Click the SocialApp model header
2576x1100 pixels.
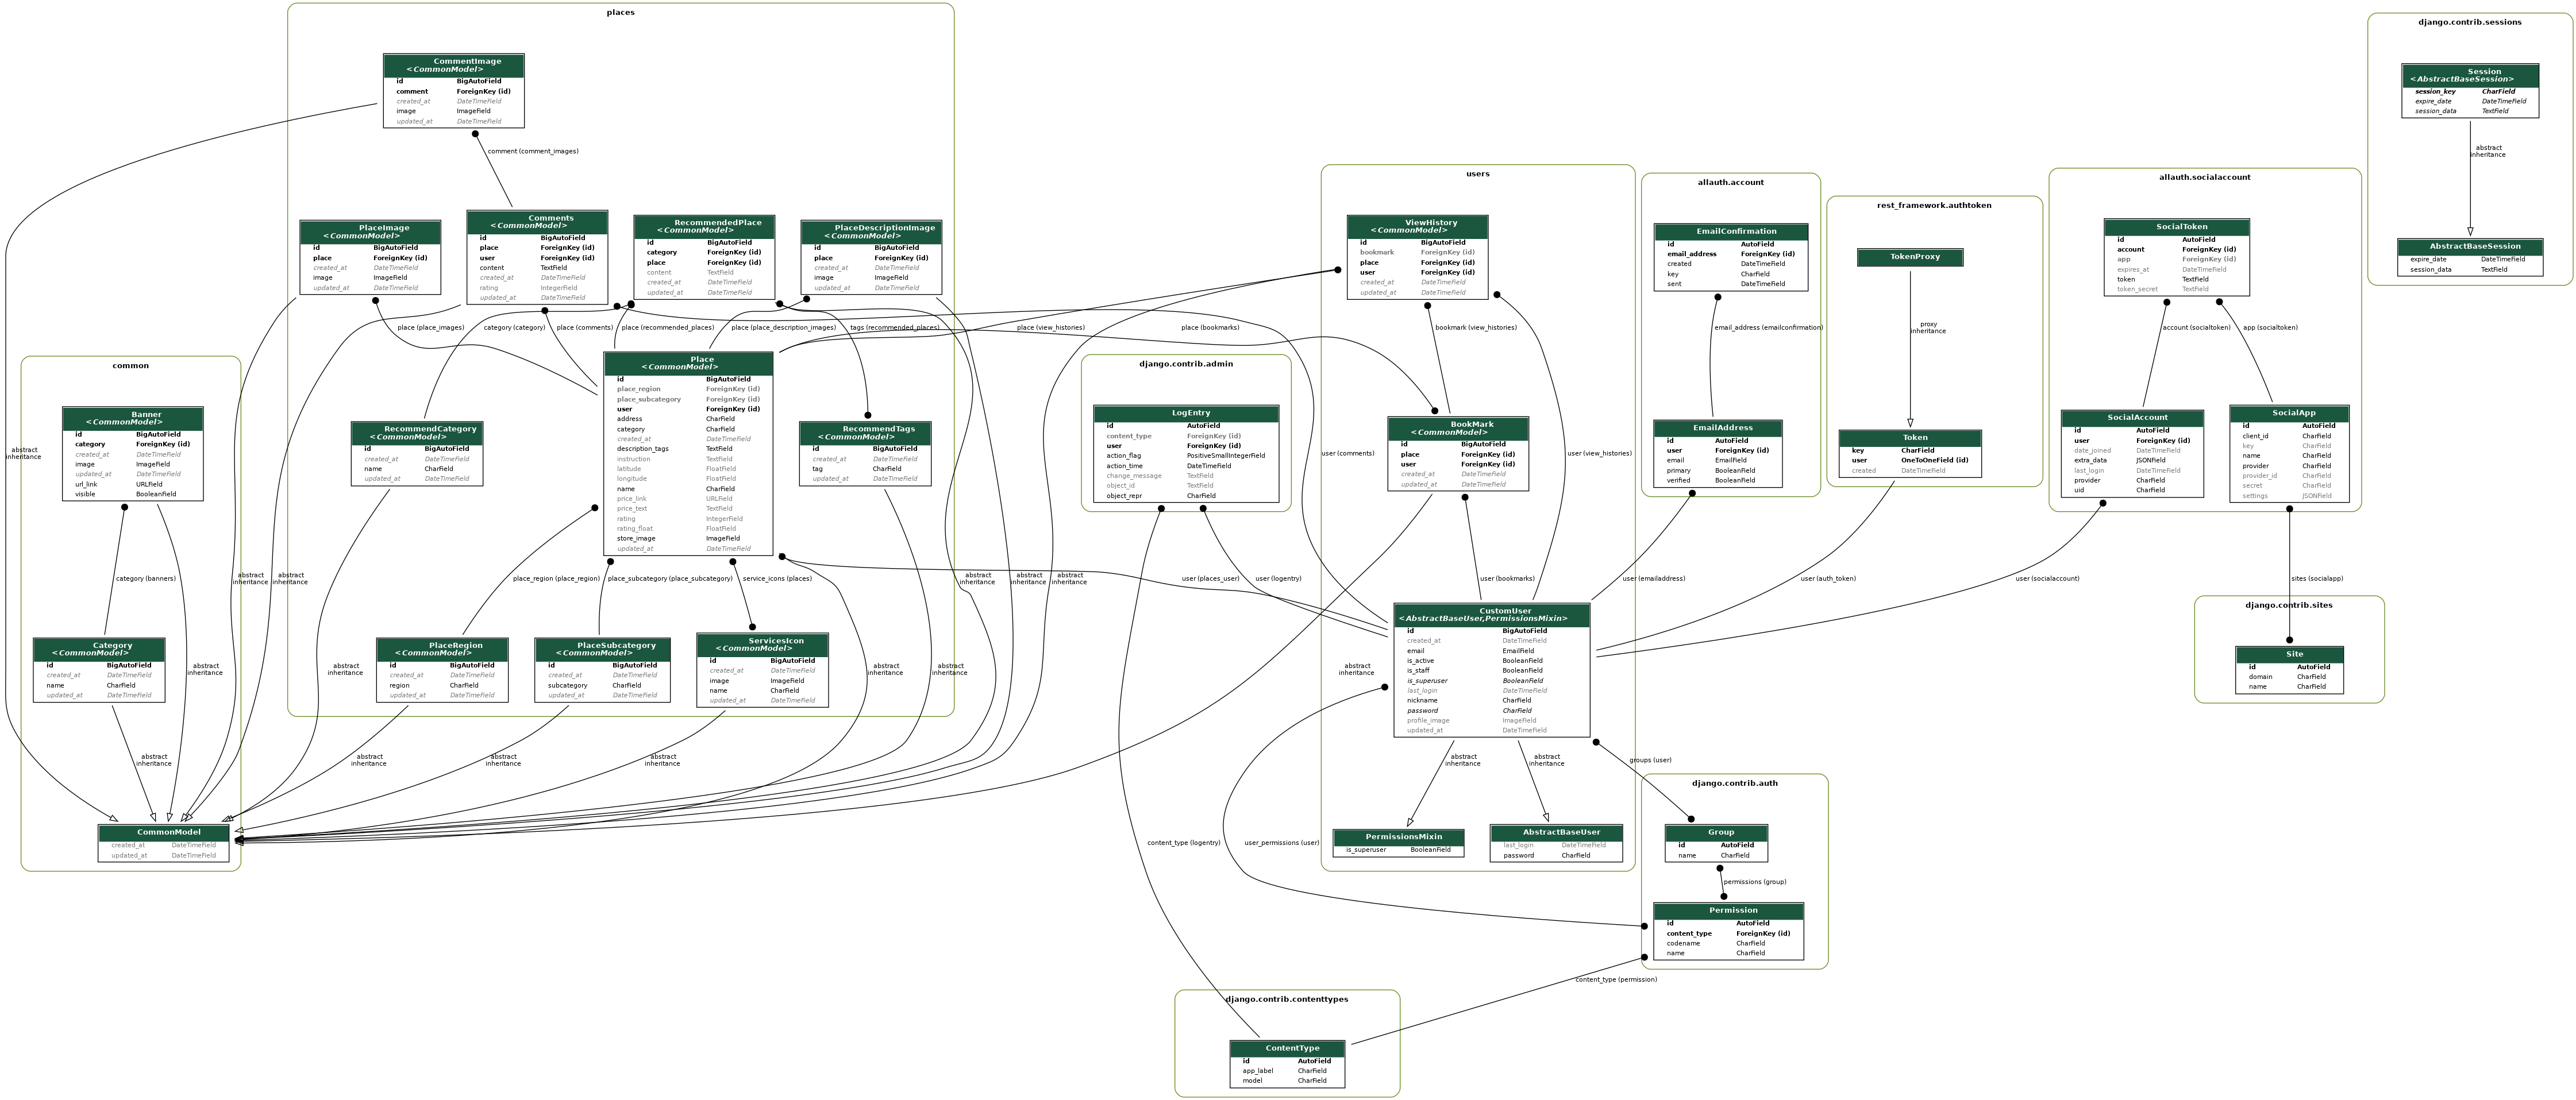2289,413
